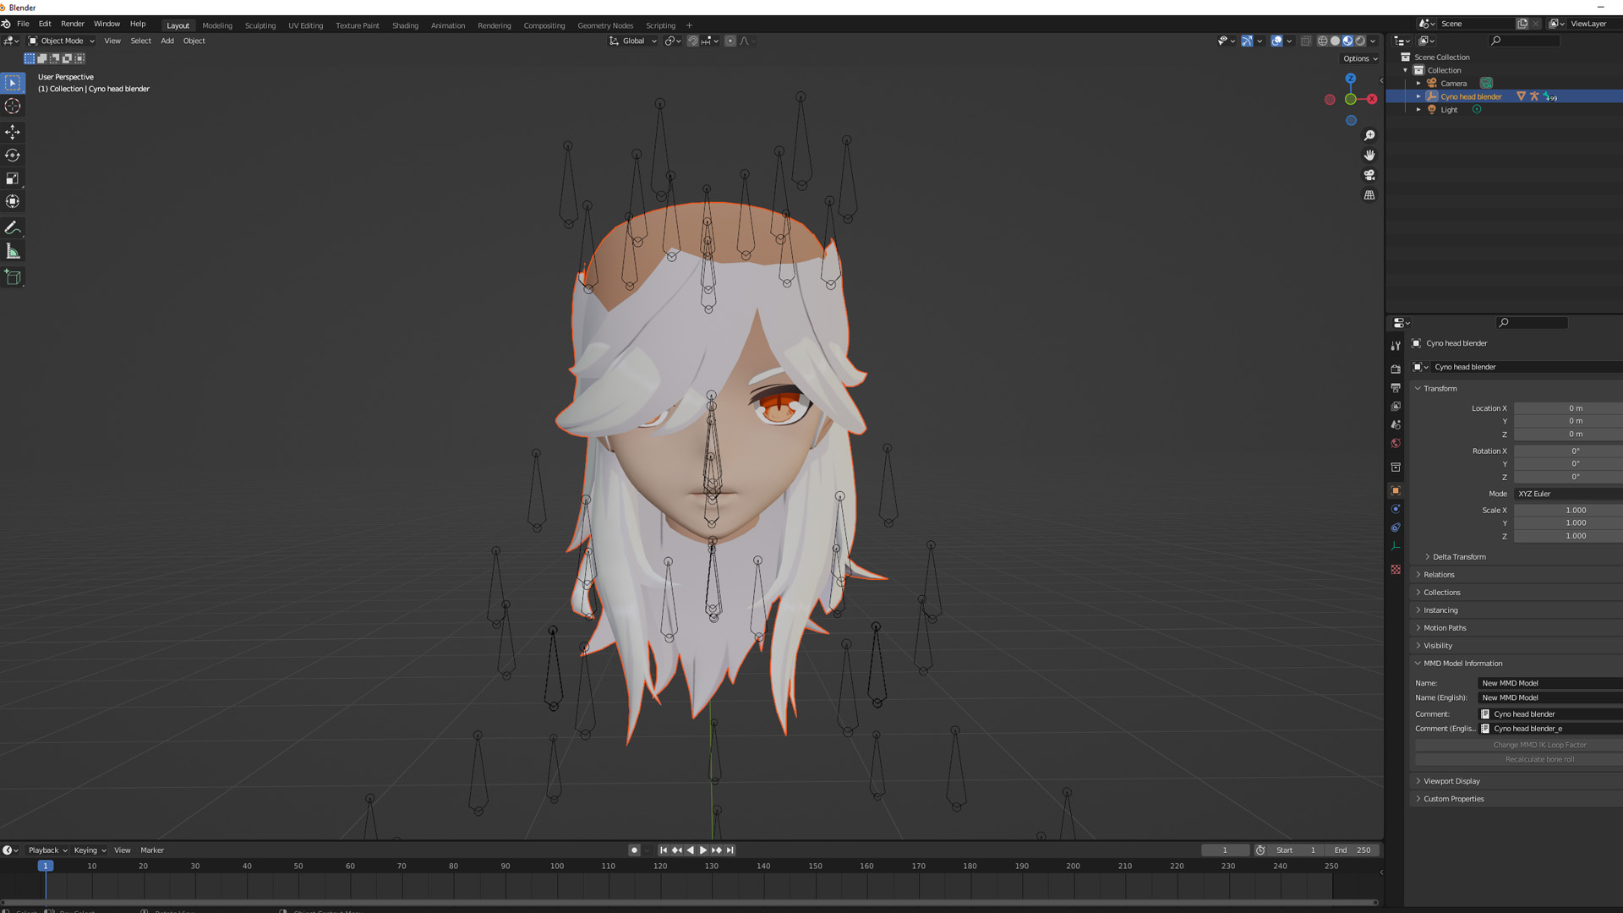Open the Scene properties tab
The height and width of the screenshot is (913, 1623).
point(1396,424)
